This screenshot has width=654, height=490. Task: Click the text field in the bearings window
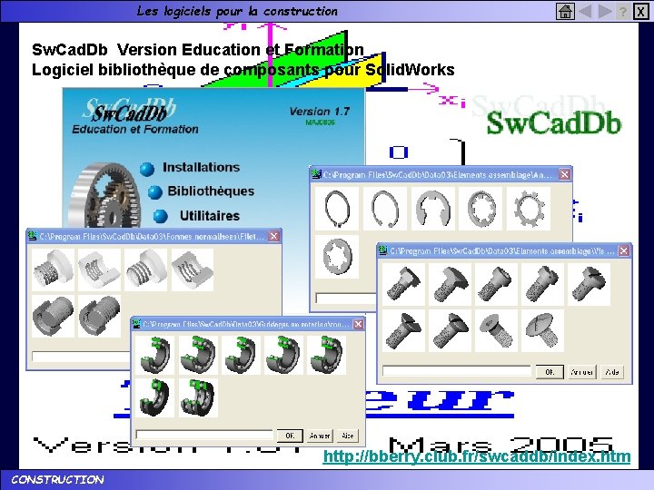click(x=204, y=435)
